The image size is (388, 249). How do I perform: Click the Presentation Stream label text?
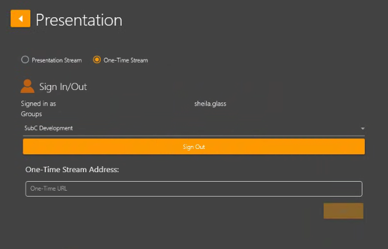pyautogui.click(x=57, y=60)
